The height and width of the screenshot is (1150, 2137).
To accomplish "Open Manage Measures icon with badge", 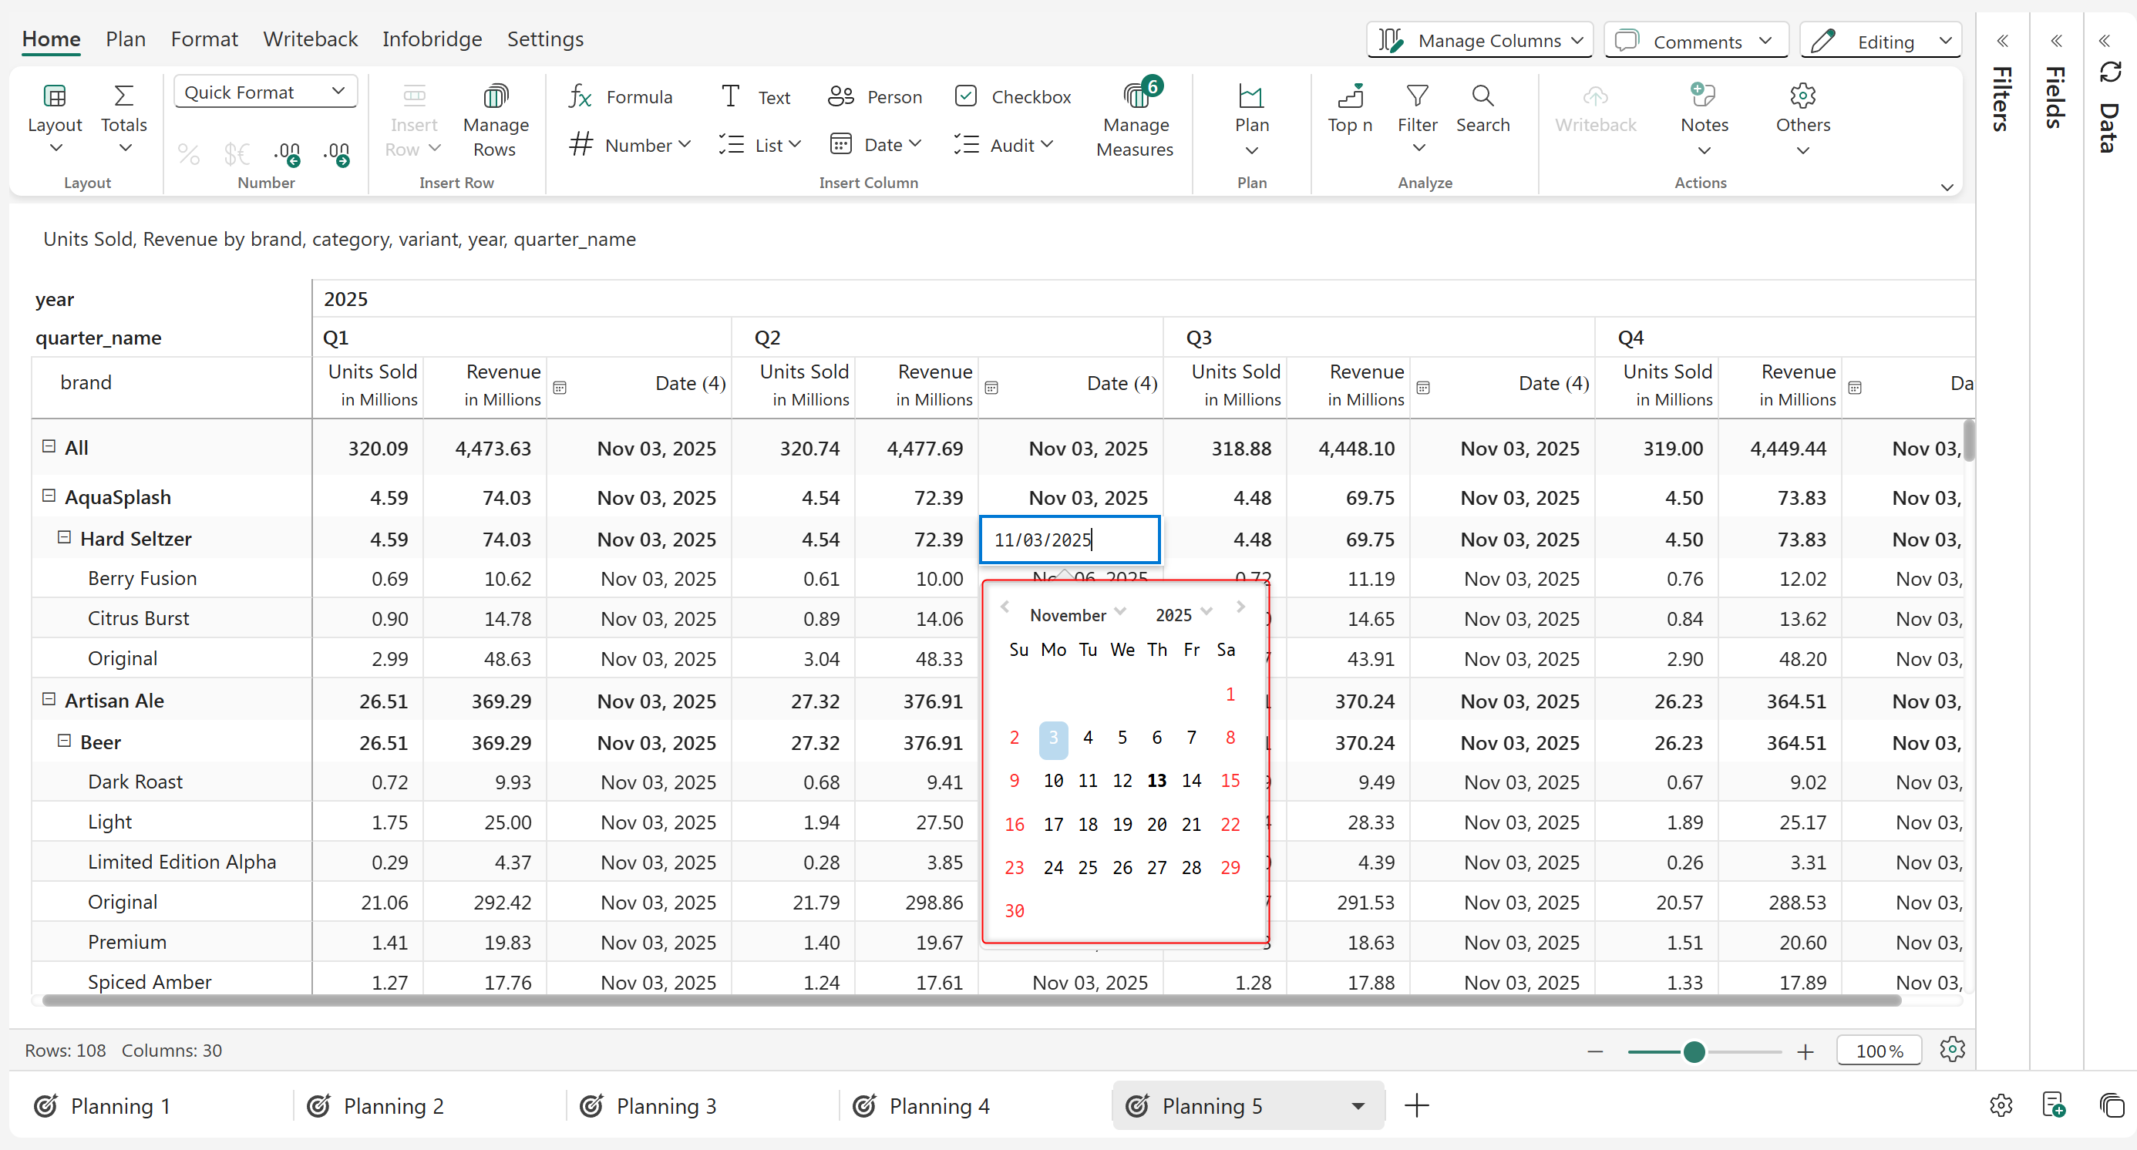I will 1136,97.
